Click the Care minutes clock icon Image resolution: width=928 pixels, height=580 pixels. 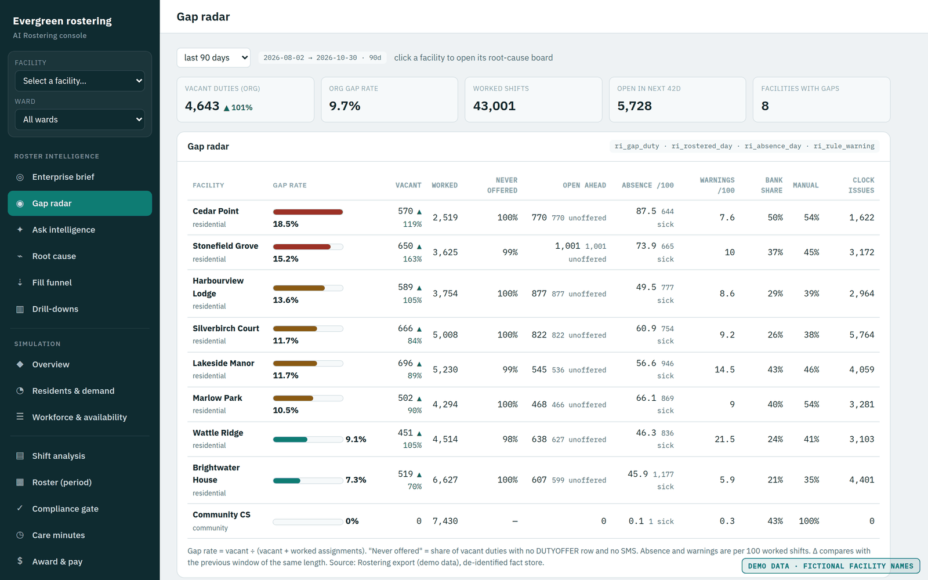pos(20,535)
